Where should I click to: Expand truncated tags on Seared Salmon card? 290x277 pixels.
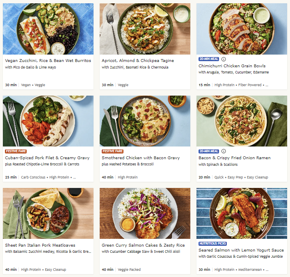click(267, 270)
